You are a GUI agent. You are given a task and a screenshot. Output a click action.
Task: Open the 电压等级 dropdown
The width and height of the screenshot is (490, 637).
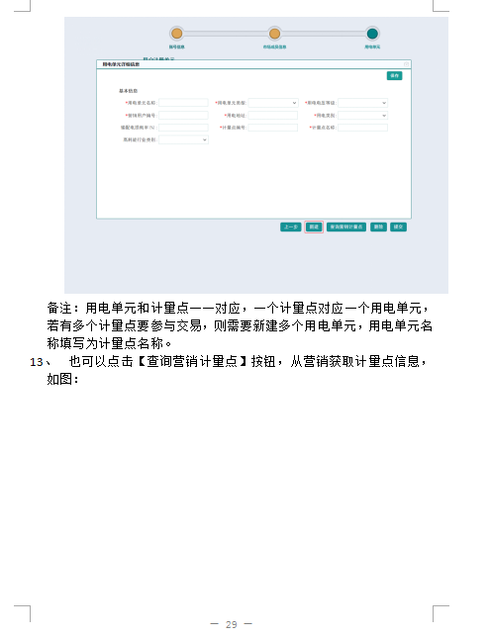point(362,103)
